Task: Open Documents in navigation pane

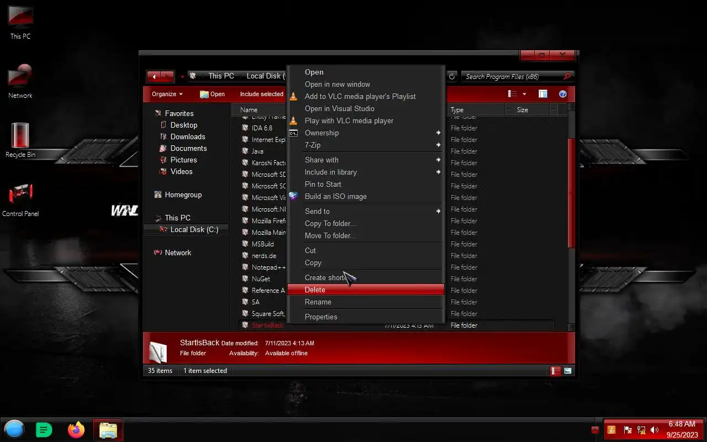Action: [188, 148]
